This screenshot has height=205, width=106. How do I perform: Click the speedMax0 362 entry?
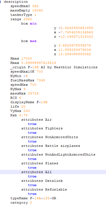(25, 6)
